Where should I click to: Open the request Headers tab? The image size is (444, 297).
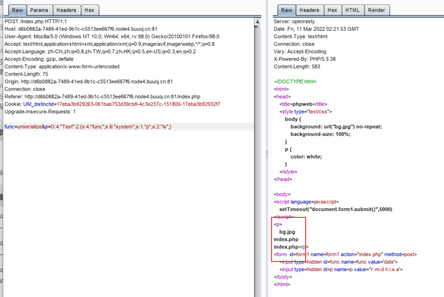click(x=67, y=10)
